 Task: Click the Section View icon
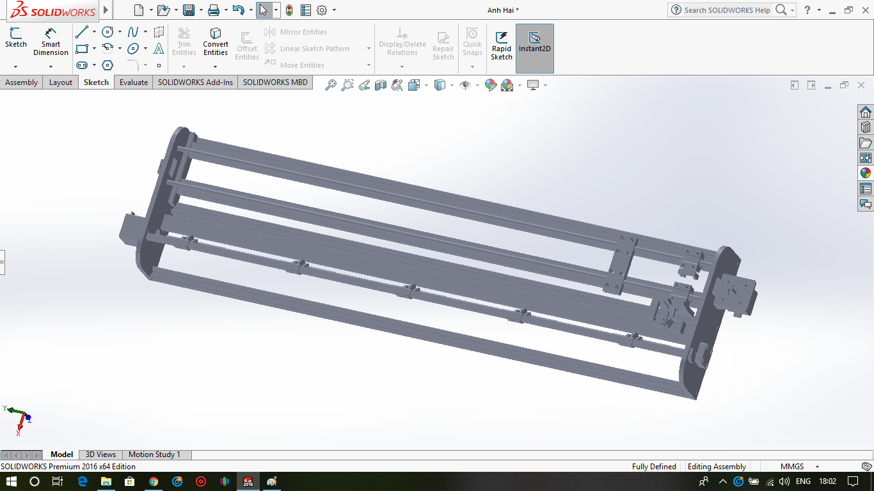pos(381,85)
